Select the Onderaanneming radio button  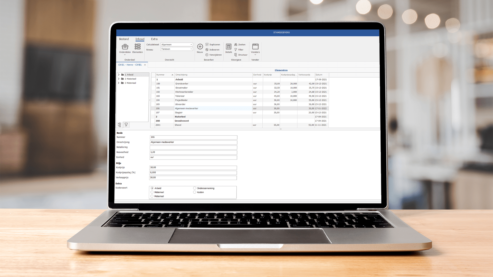point(195,188)
